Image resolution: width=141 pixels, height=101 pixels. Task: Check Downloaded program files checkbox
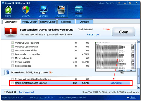click(x=13, y=54)
